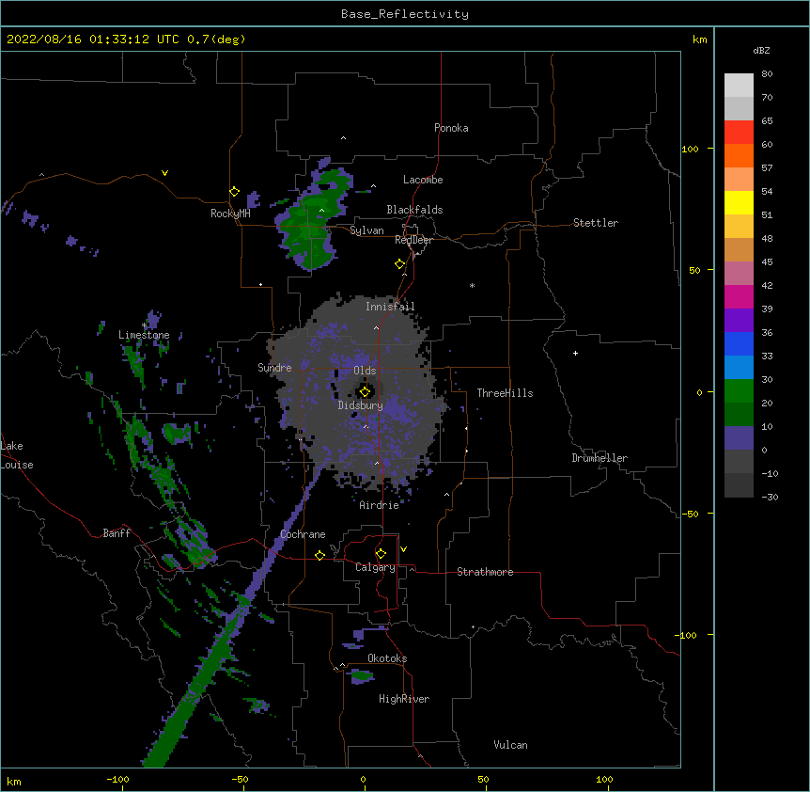Select the red 60-65 dBZ legend swatch
The image size is (810, 792).
coord(739,133)
